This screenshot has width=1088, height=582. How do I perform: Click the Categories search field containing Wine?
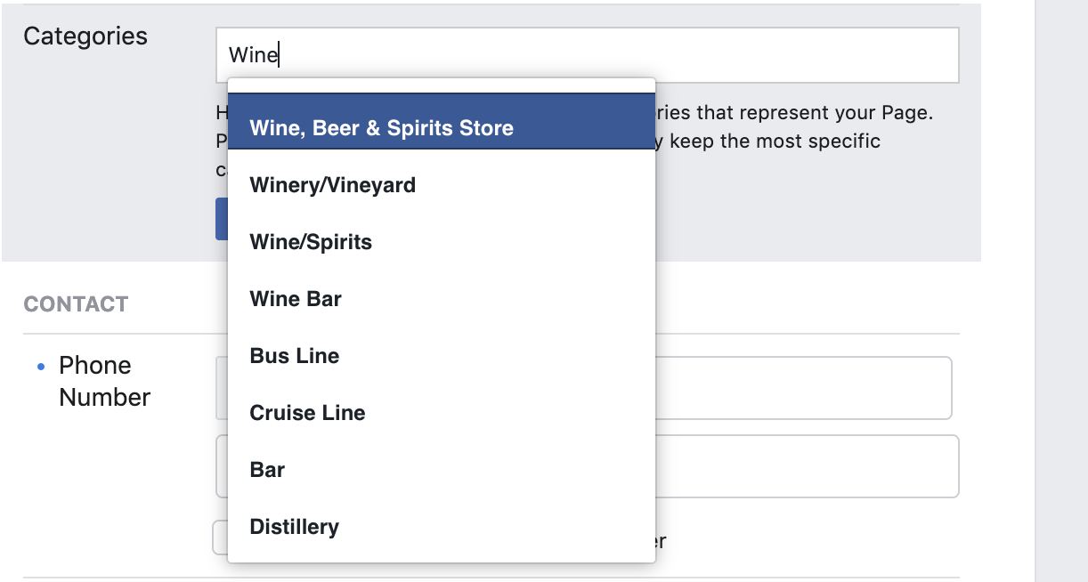point(587,55)
